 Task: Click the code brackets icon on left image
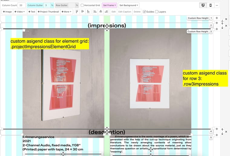[x=28, y=31]
